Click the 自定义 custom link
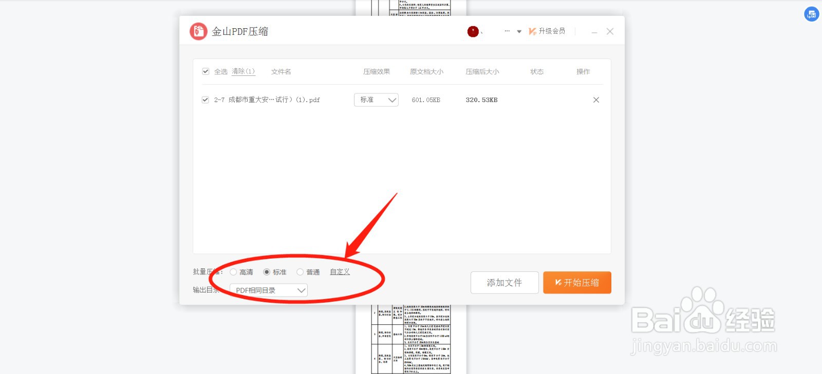The height and width of the screenshot is (374, 822). click(x=340, y=272)
